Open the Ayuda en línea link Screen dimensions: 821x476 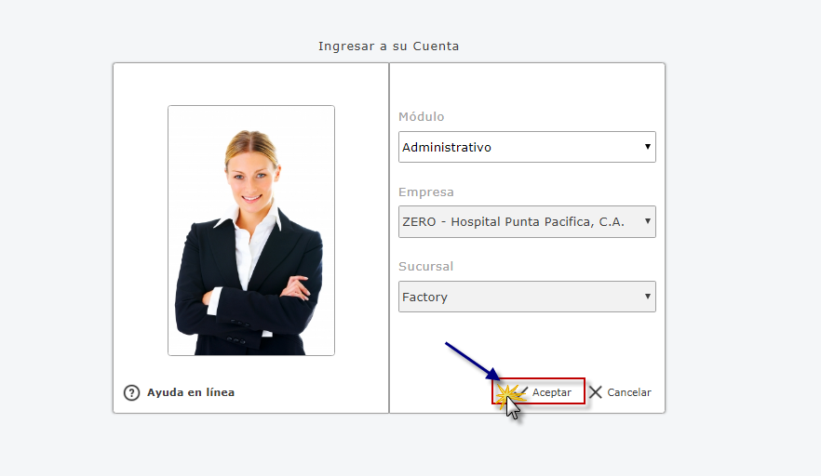tap(191, 392)
